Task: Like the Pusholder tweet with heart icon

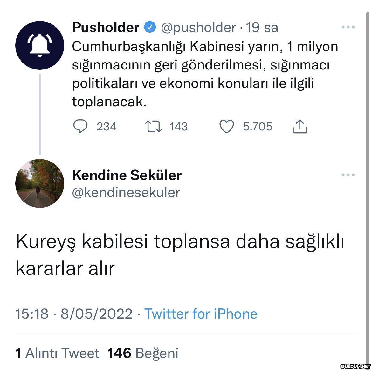Action: pyautogui.click(x=227, y=127)
